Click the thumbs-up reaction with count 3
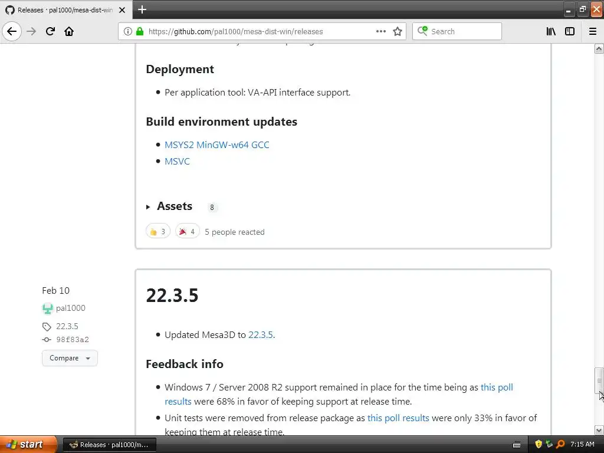604x453 pixels. pos(158,231)
